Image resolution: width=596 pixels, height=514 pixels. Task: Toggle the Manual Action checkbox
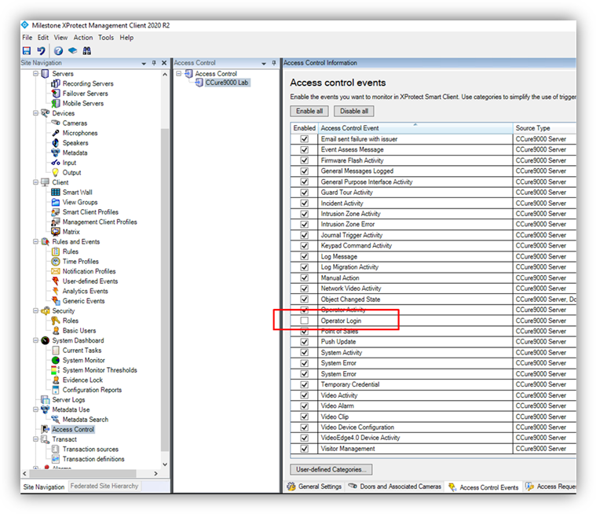(305, 277)
